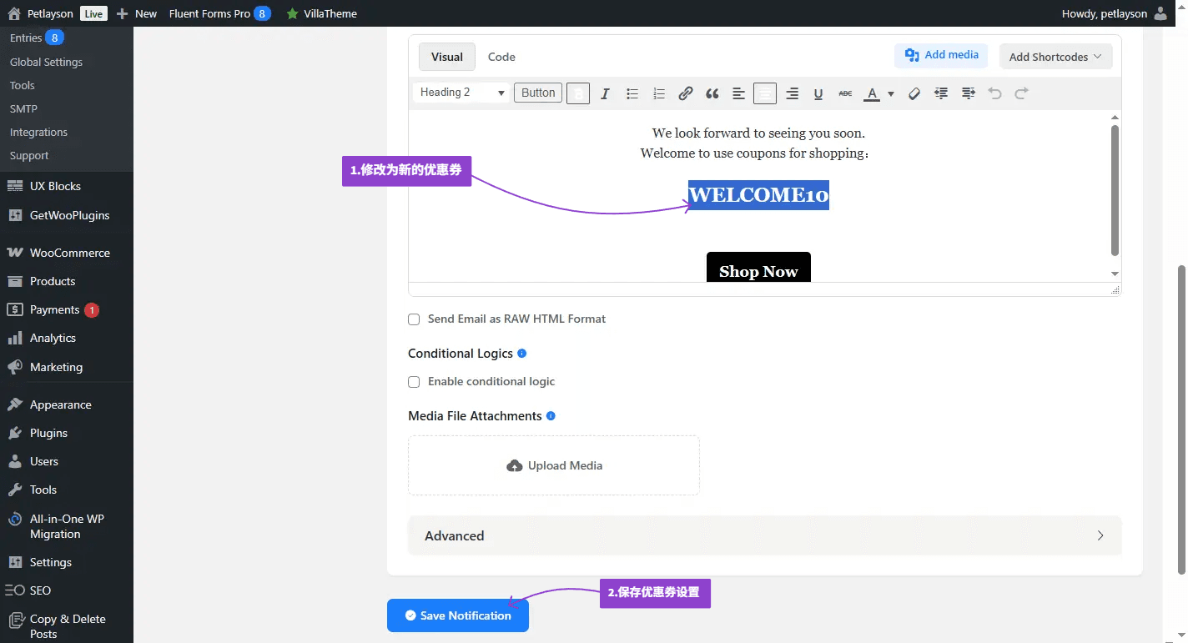Underline the selected text
This screenshot has height=643, width=1188.
[x=818, y=93]
